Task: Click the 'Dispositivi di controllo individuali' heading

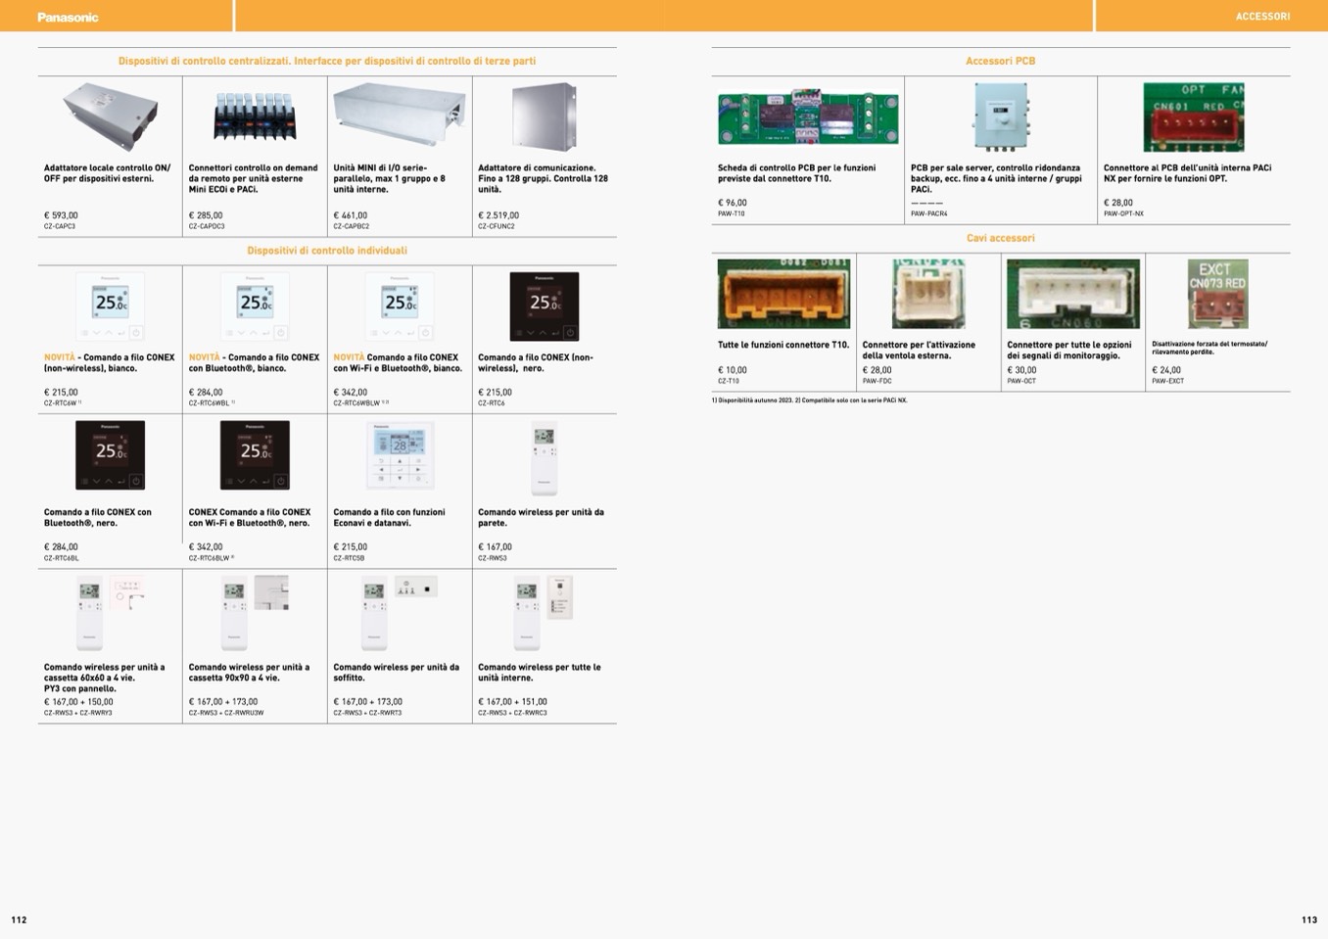Action: 327,251
